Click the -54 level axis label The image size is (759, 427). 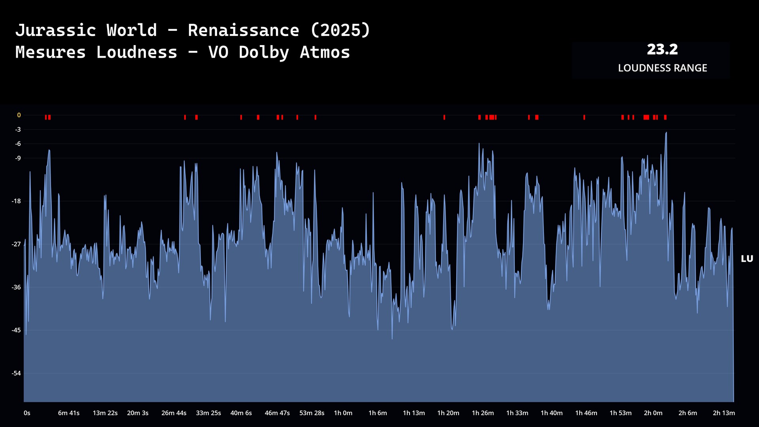pos(16,373)
